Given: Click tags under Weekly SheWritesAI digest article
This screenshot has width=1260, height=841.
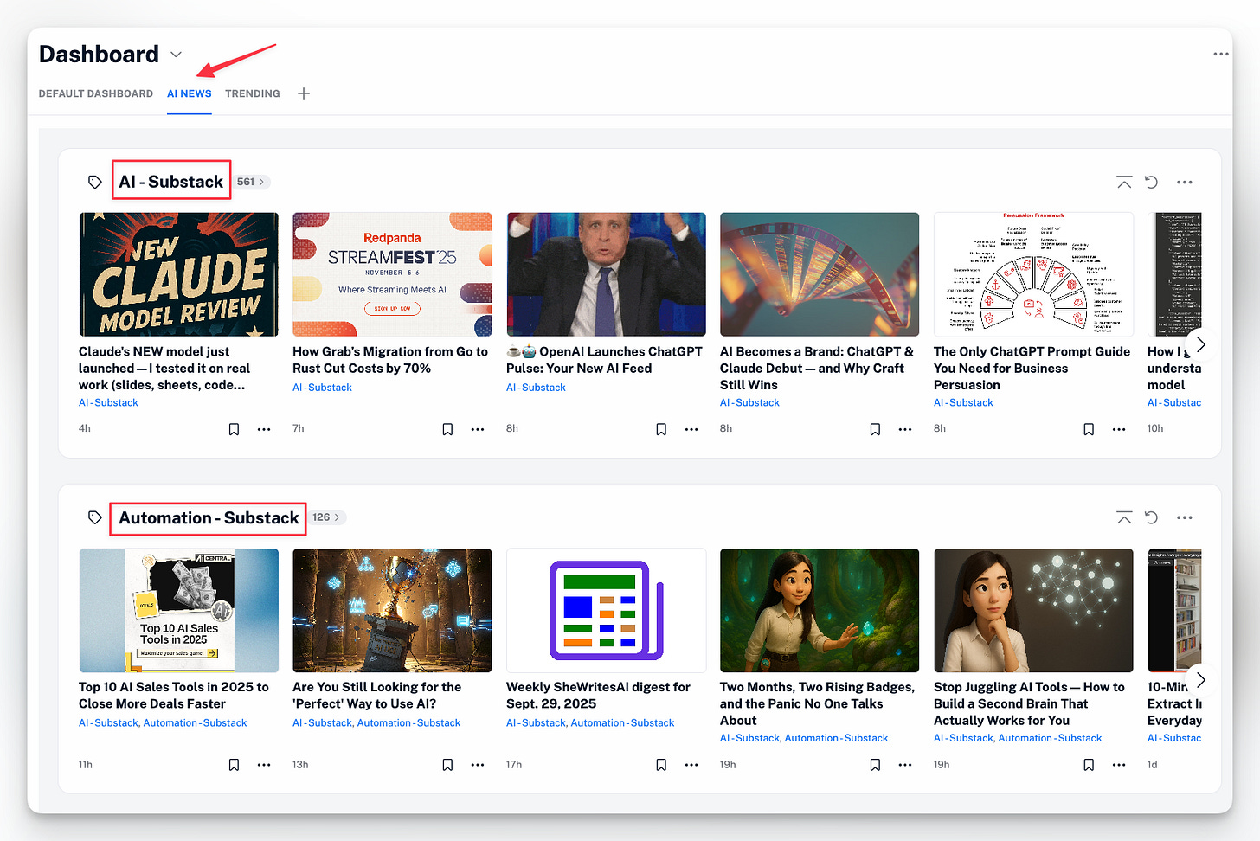Looking at the screenshot, I should [x=590, y=723].
